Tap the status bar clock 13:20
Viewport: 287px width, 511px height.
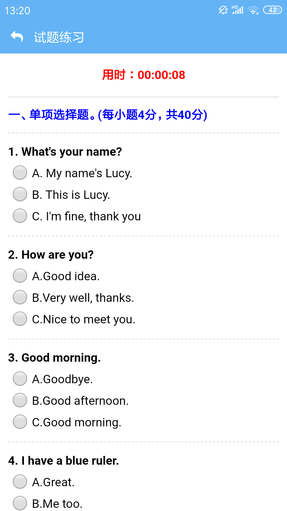[x=18, y=10]
